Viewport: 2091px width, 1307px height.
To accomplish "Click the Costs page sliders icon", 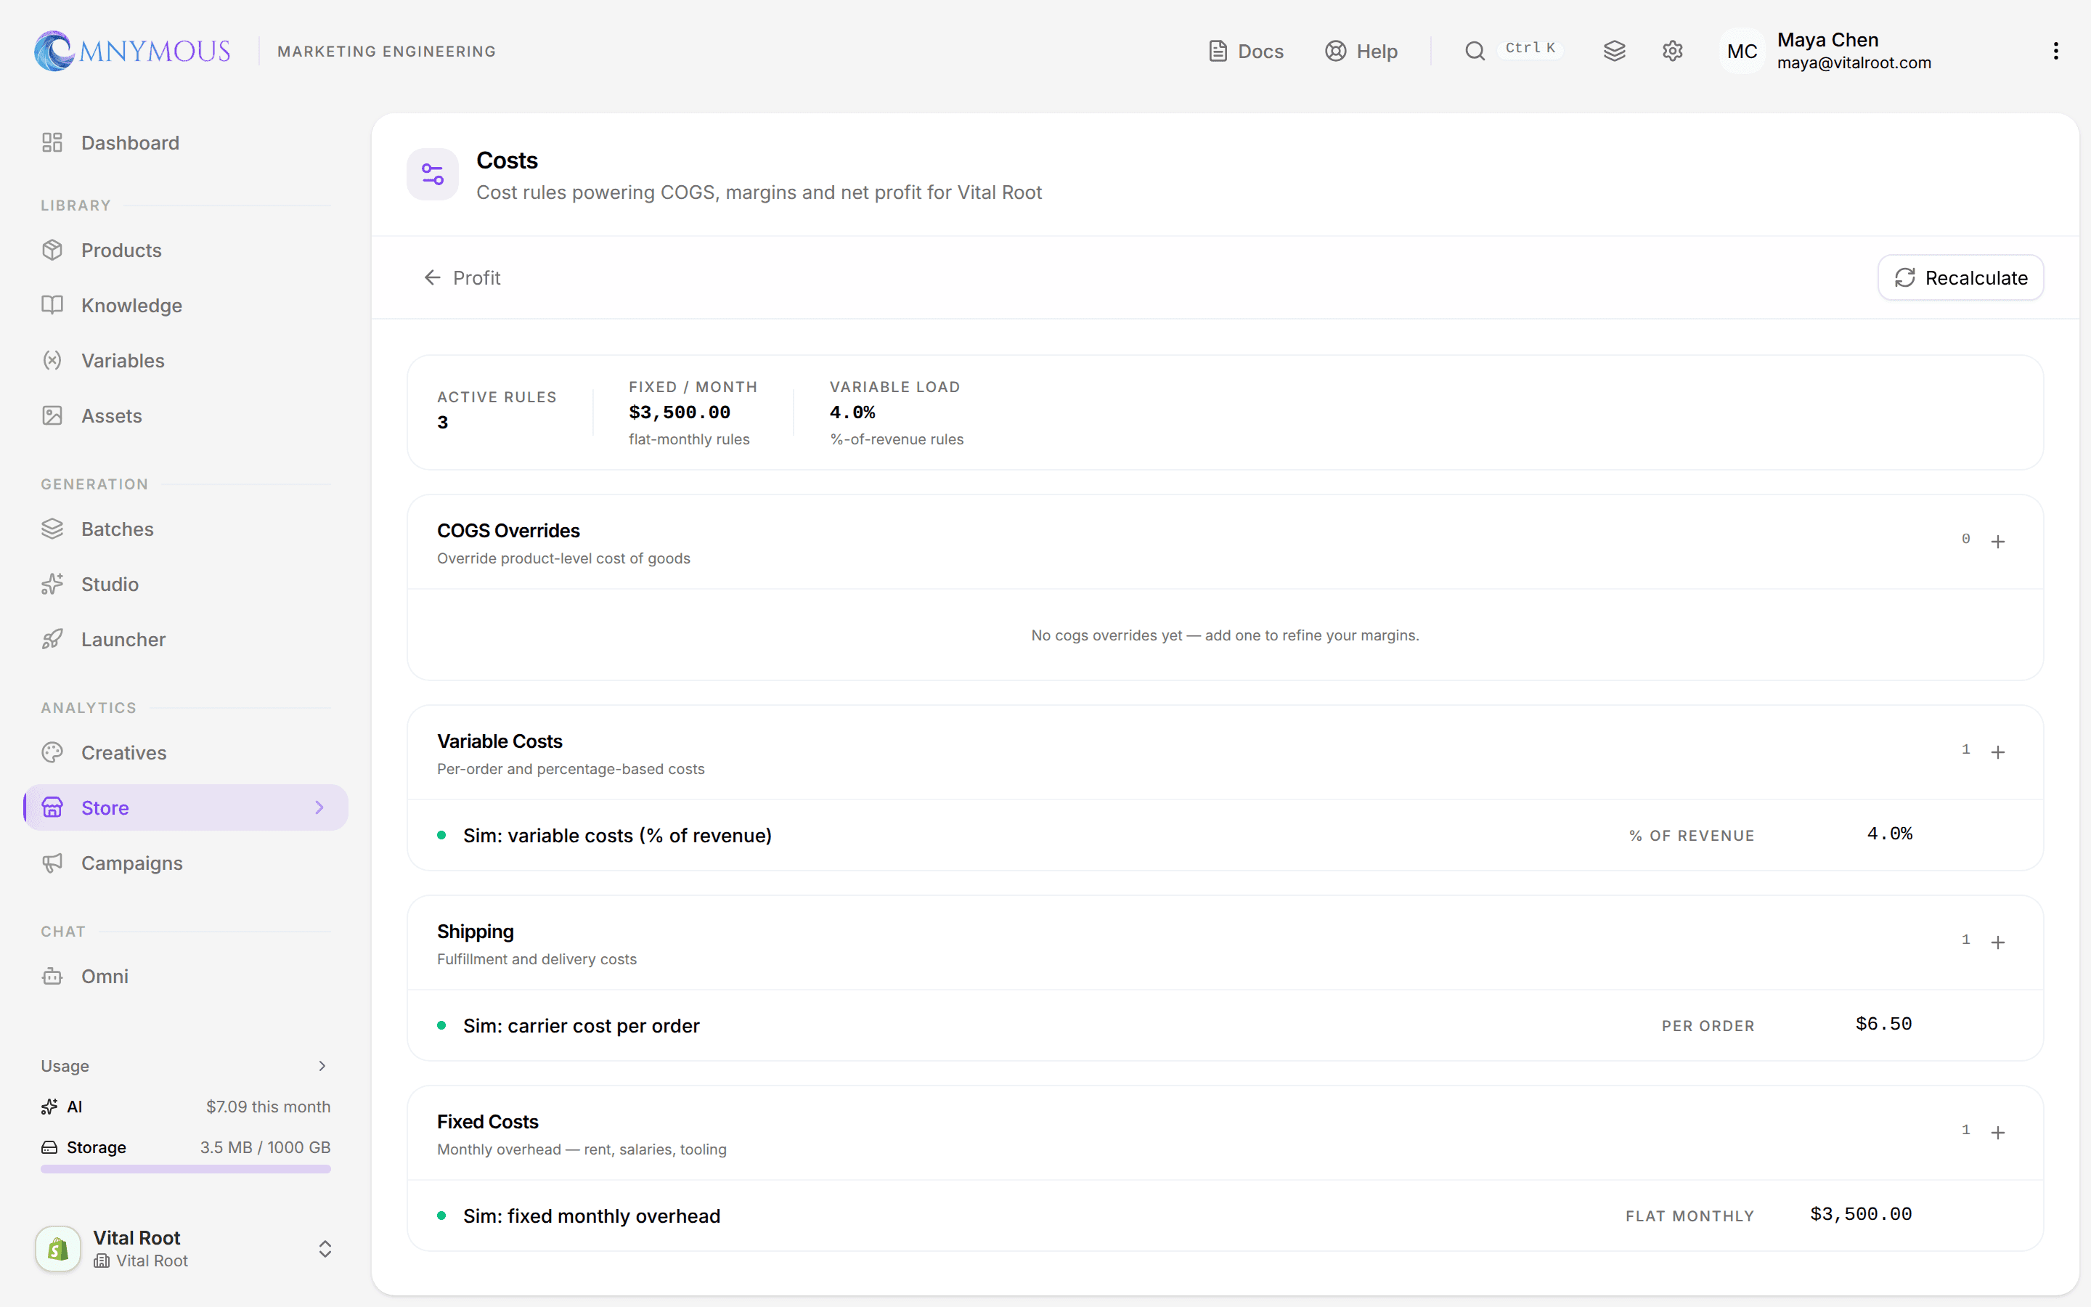I will point(433,174).
